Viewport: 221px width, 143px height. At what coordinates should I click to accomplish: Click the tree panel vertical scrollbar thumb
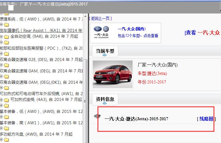85,101
